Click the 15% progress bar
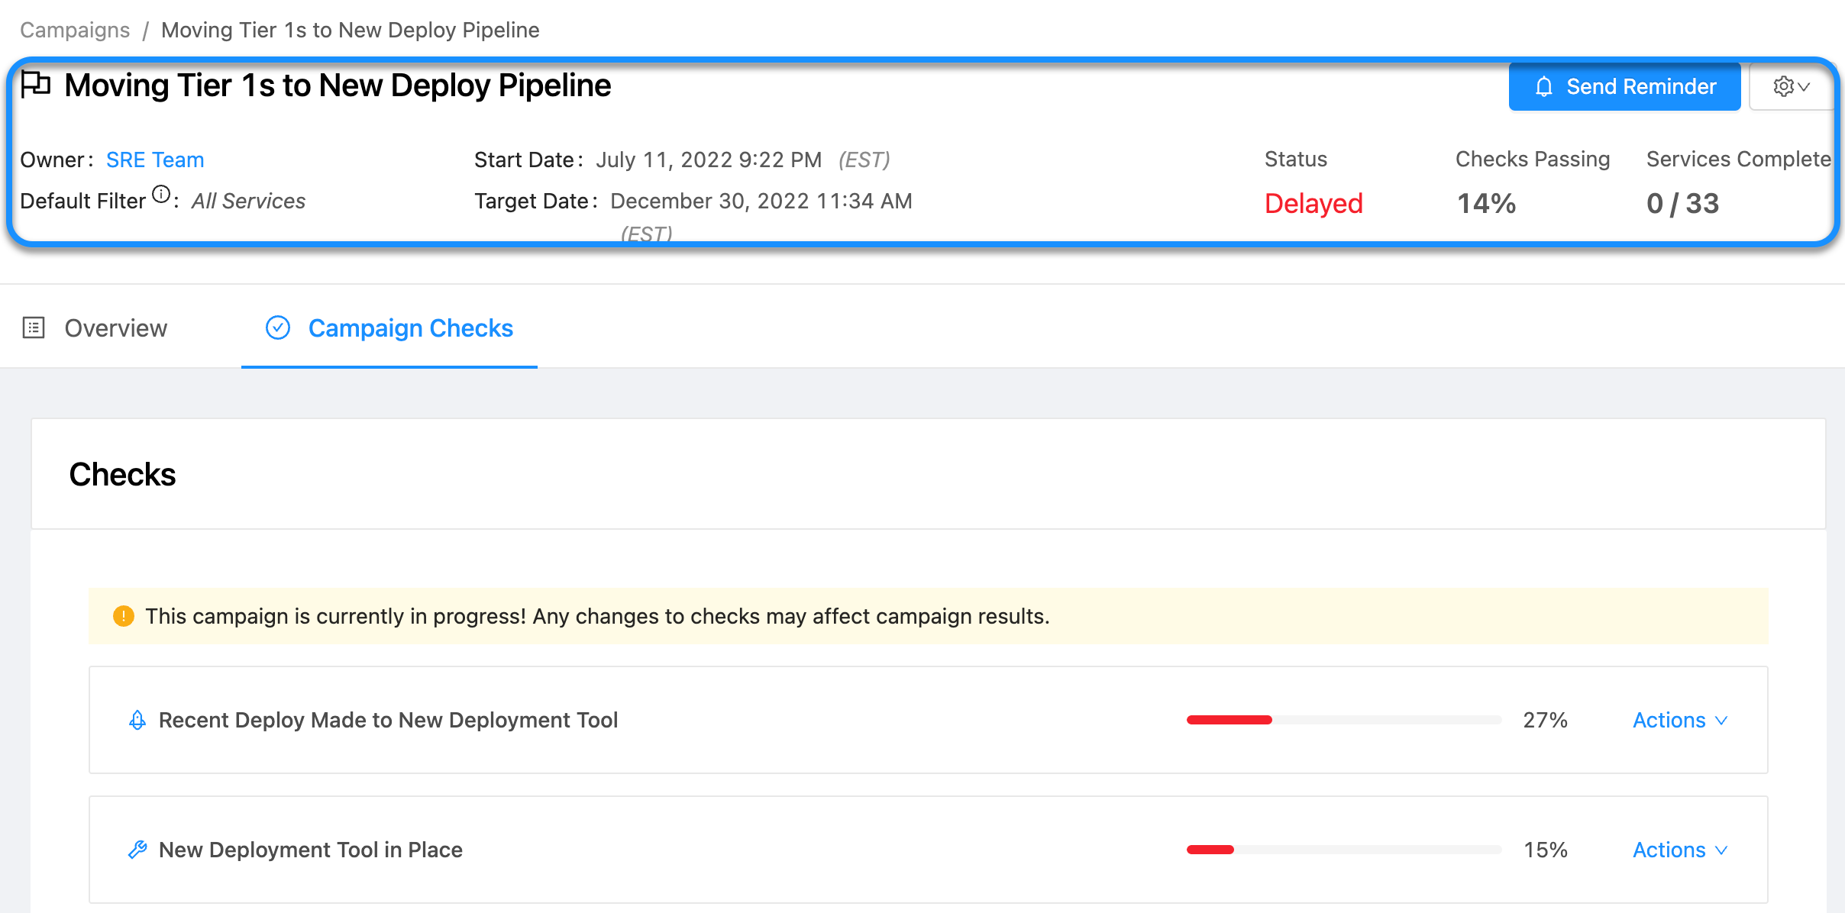This screenshot has width=1845, height=913. pos(1343,850)
